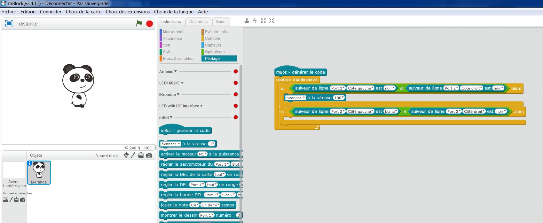Click the green flag to start the program

pyautogui.click(x=139, y=23)
